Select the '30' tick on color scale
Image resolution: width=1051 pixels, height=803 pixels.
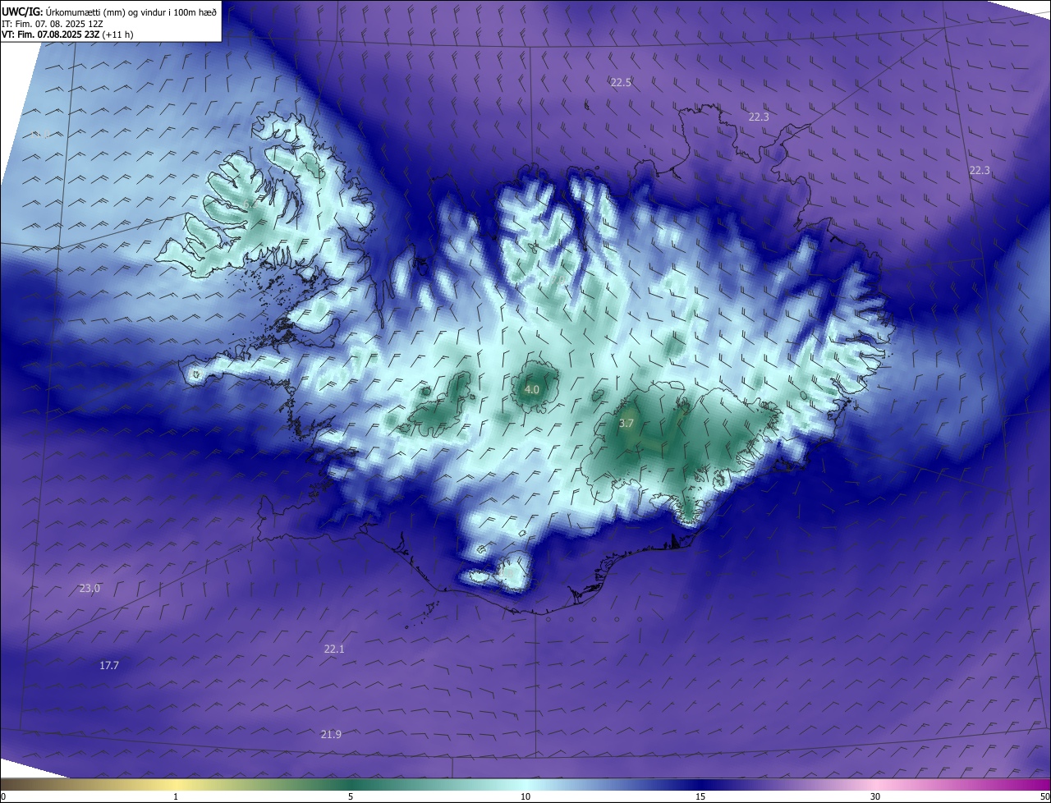click(x=875, y=796)
